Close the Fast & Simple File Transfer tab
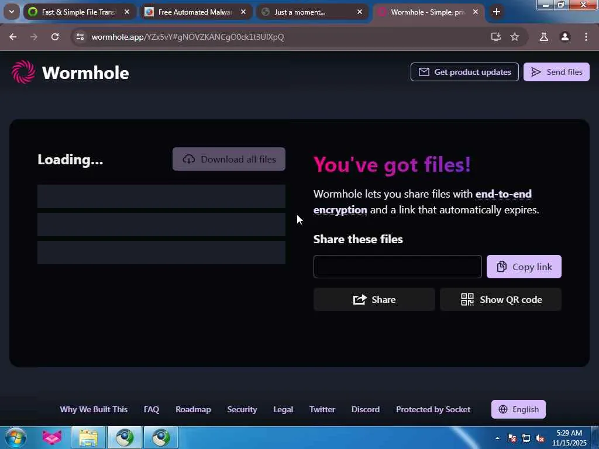 pos(127,12)
